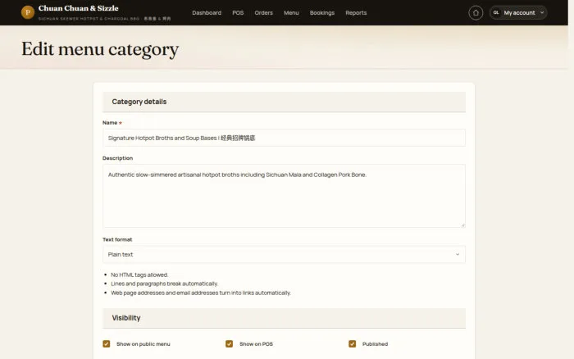Open the Reports menu item
574x359 pixels.
tap(356, 13)
